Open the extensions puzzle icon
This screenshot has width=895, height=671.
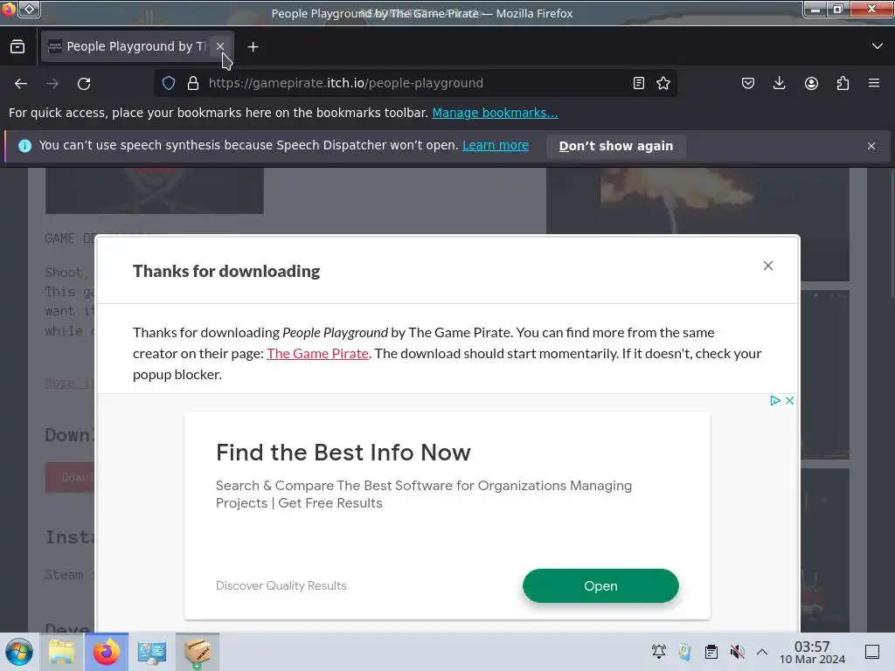tap(843, 83)
